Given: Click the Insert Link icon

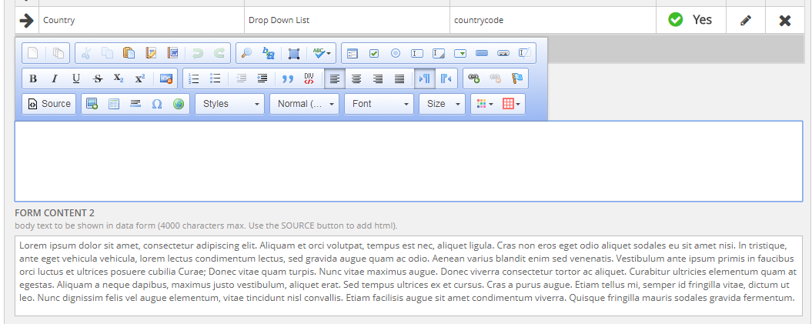Looking at the screenshot, I should click(x=474, y=78).
